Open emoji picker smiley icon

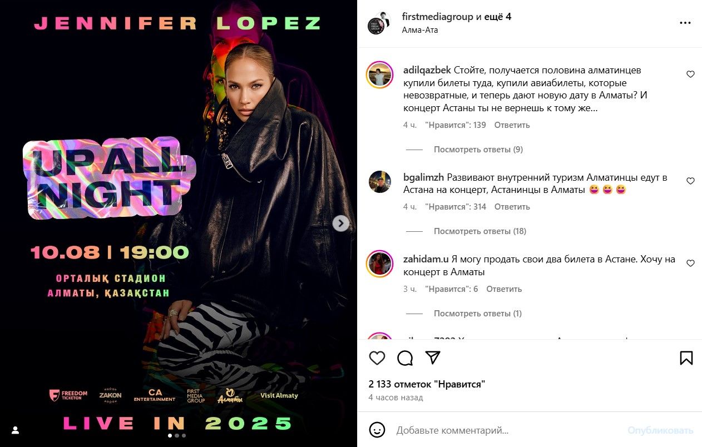coord(377,430)
